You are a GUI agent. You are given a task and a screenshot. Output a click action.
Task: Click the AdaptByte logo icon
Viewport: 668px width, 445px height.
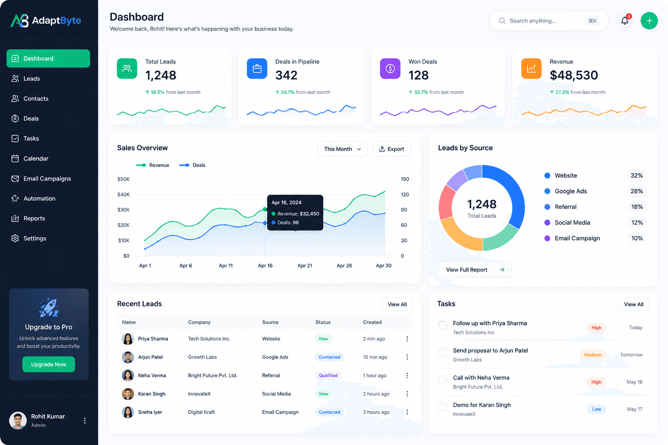click(x=20, y=20)
